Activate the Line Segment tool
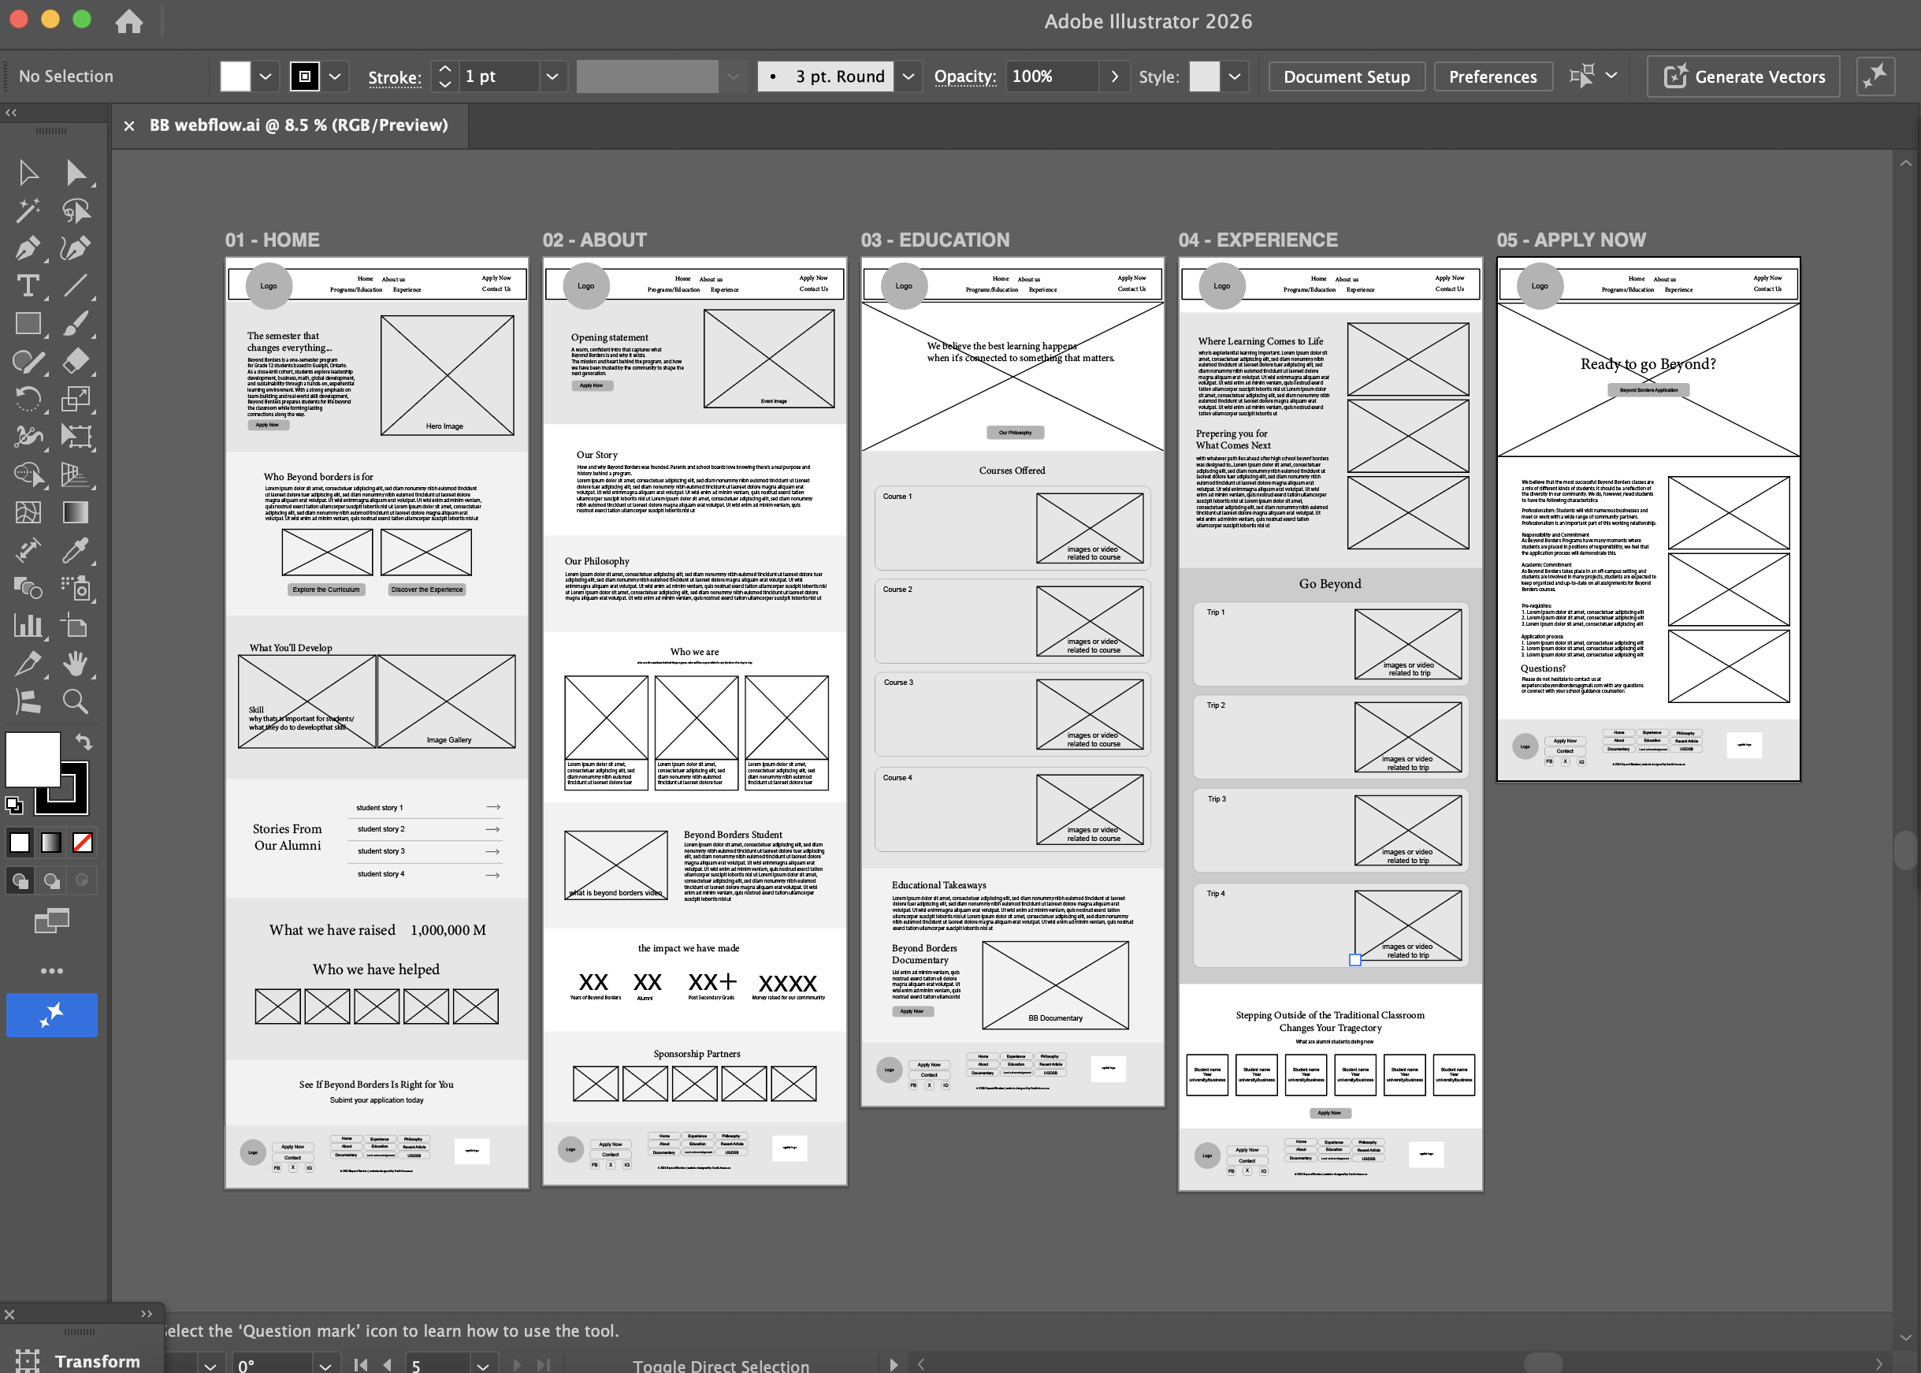This screenshot has height=1373, width=1921. (x=76, y=286)
